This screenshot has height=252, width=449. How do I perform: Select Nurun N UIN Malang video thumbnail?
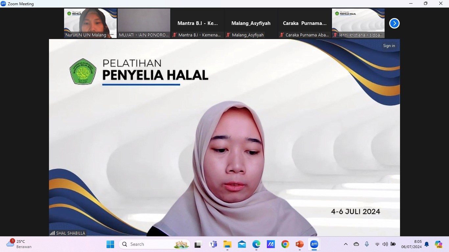click(90, 23)
